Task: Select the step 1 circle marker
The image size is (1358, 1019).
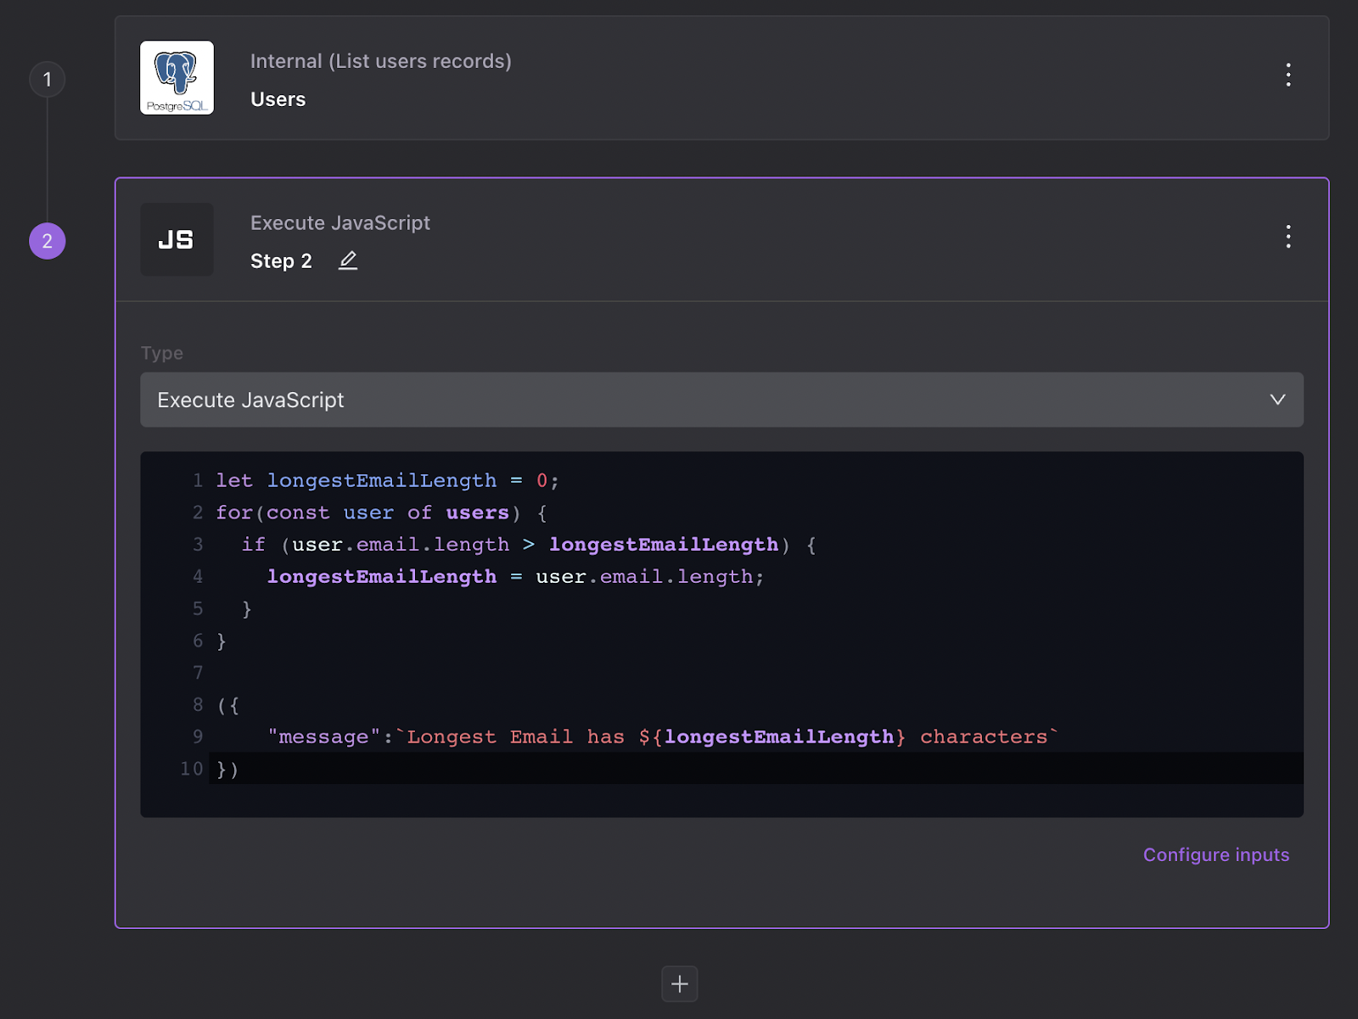Action: (x=48, y=80)
